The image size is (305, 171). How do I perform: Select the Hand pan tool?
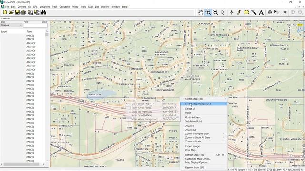(x=201, y=12)
